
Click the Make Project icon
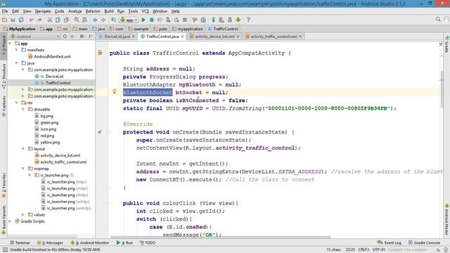(114, 20)
